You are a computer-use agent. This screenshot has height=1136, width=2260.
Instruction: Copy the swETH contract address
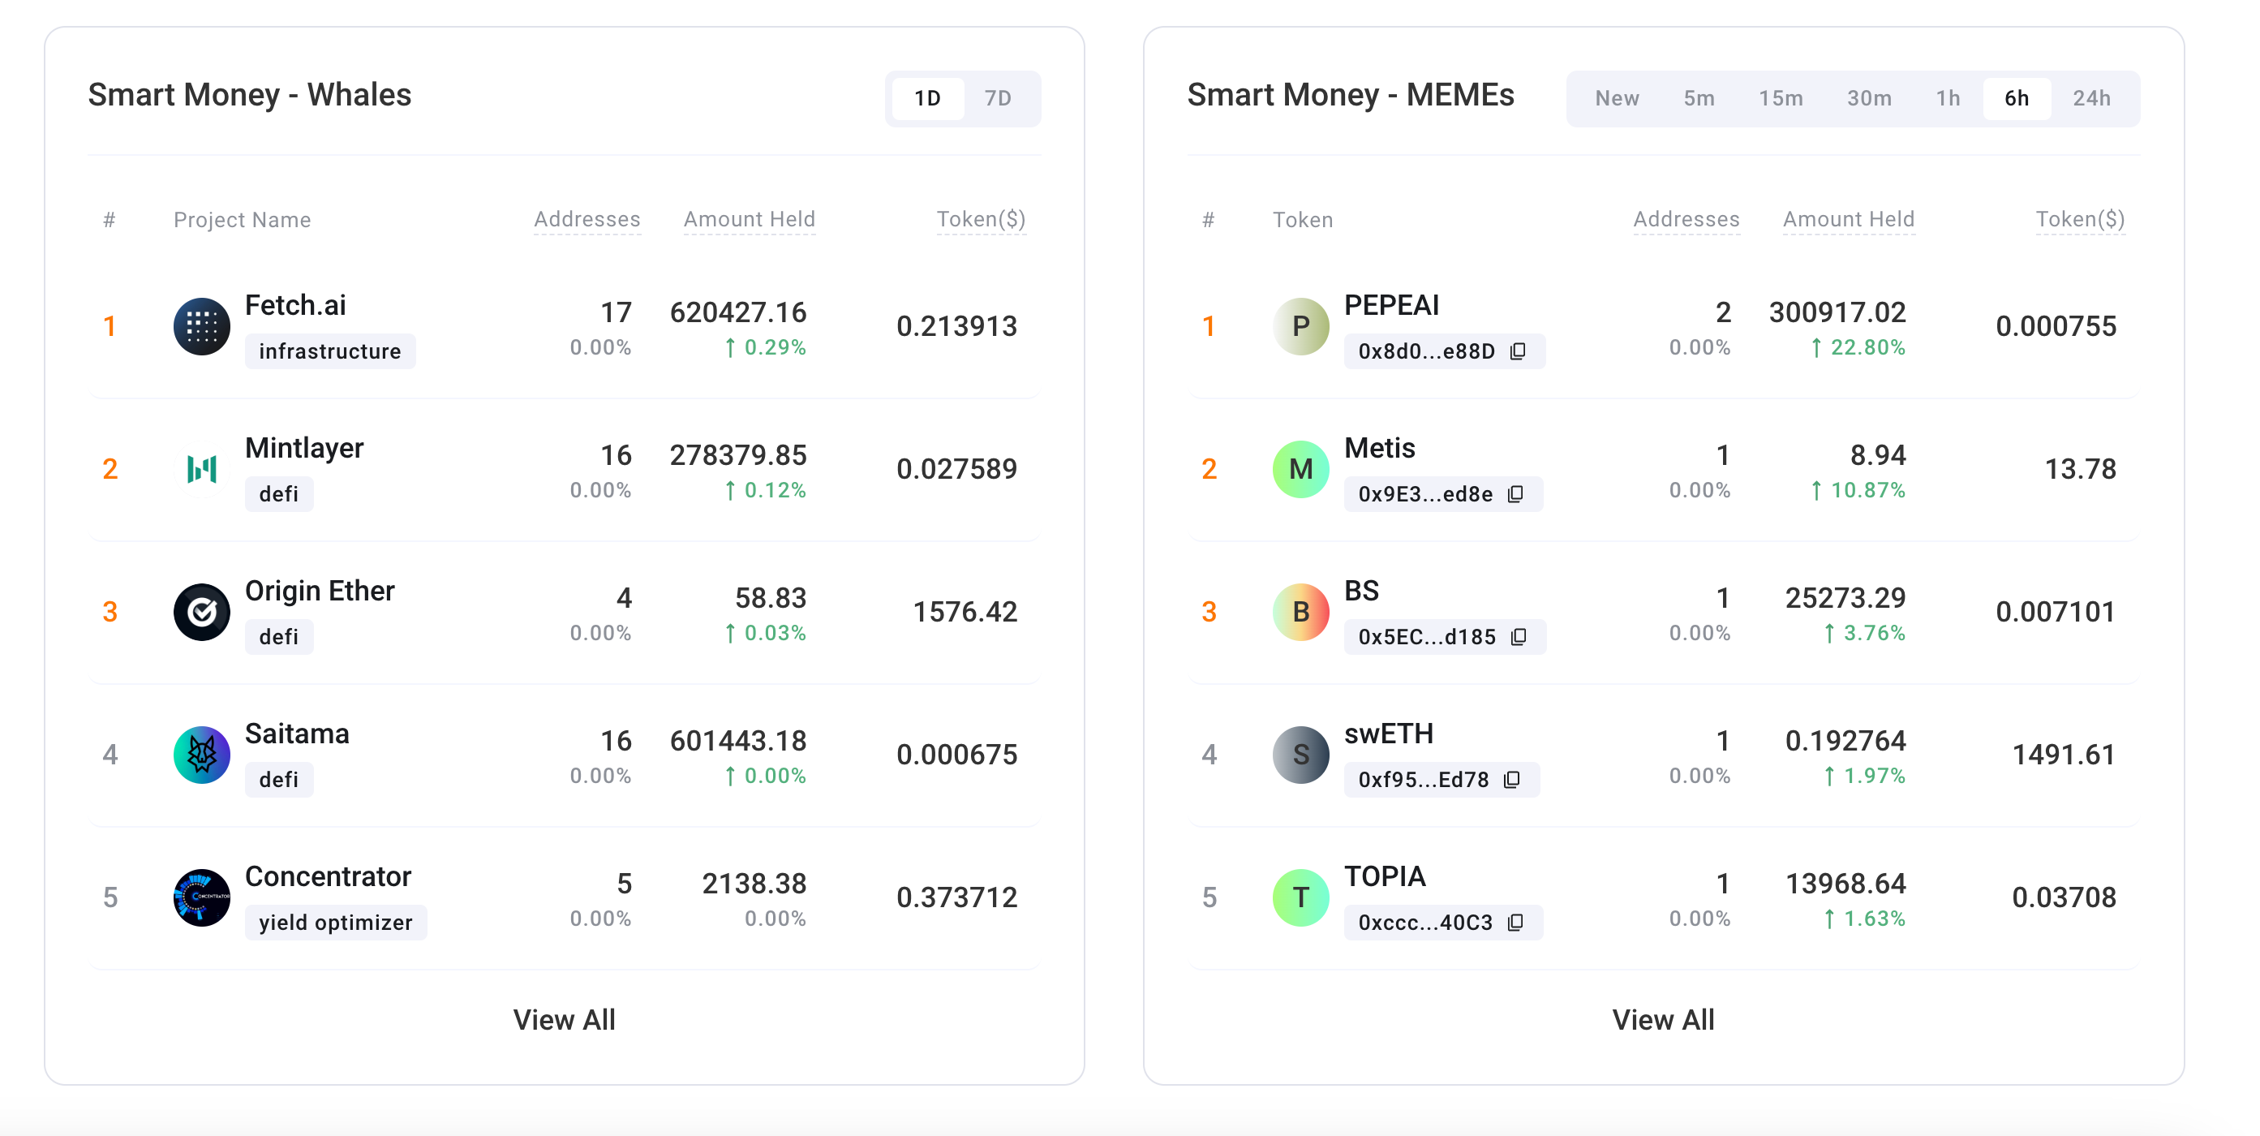point(1511,780)
